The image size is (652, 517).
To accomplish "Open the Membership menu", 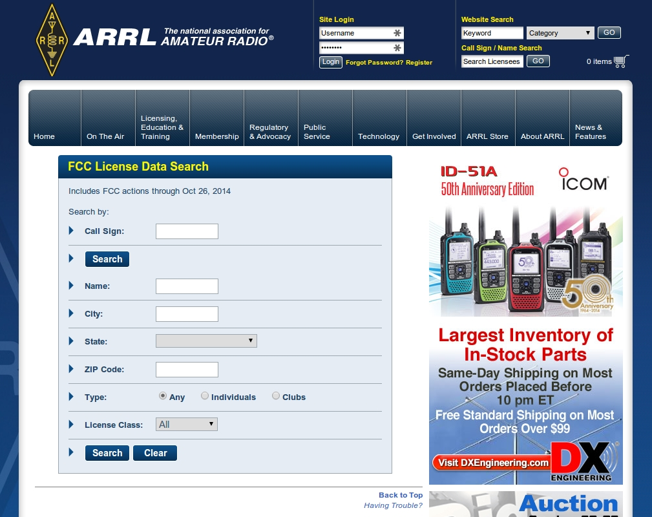I will coord(216,118).
